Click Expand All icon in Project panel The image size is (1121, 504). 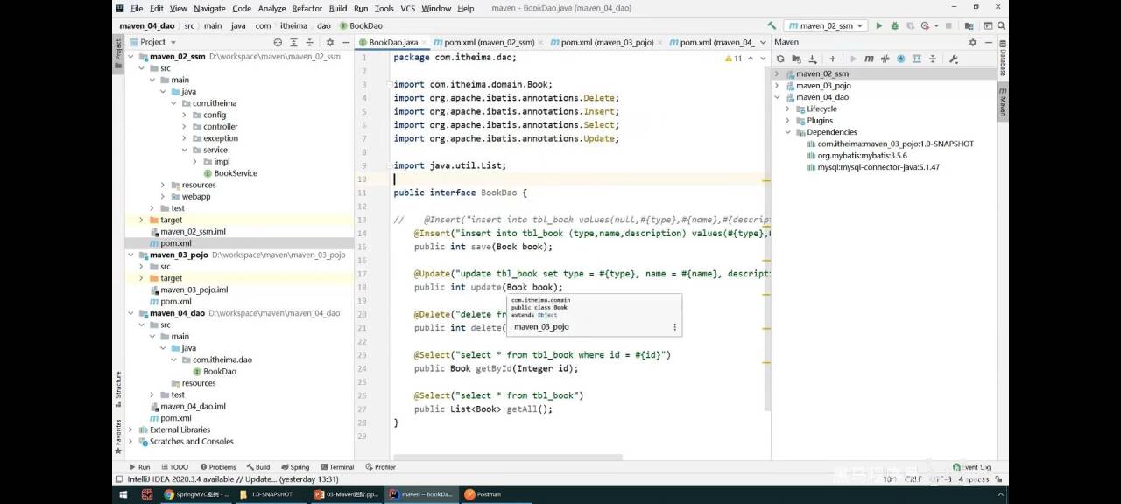coord(293,42)
